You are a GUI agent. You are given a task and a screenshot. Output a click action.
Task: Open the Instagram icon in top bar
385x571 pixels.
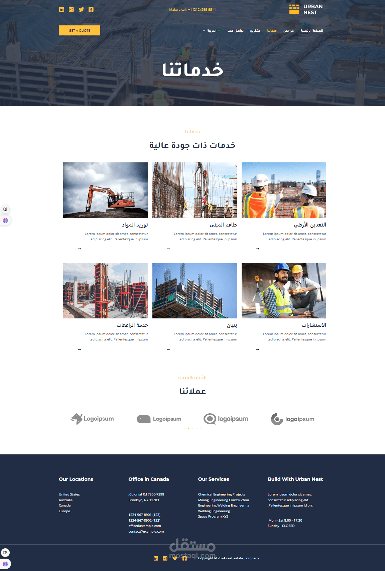pos(71,9)
